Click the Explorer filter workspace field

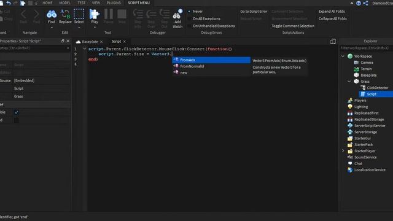tap(366, 48)
